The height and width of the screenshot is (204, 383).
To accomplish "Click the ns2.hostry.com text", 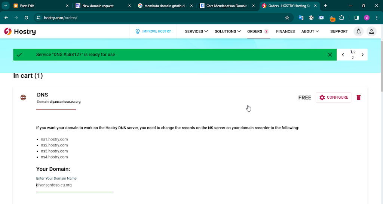I will click(x=54, y=145).
